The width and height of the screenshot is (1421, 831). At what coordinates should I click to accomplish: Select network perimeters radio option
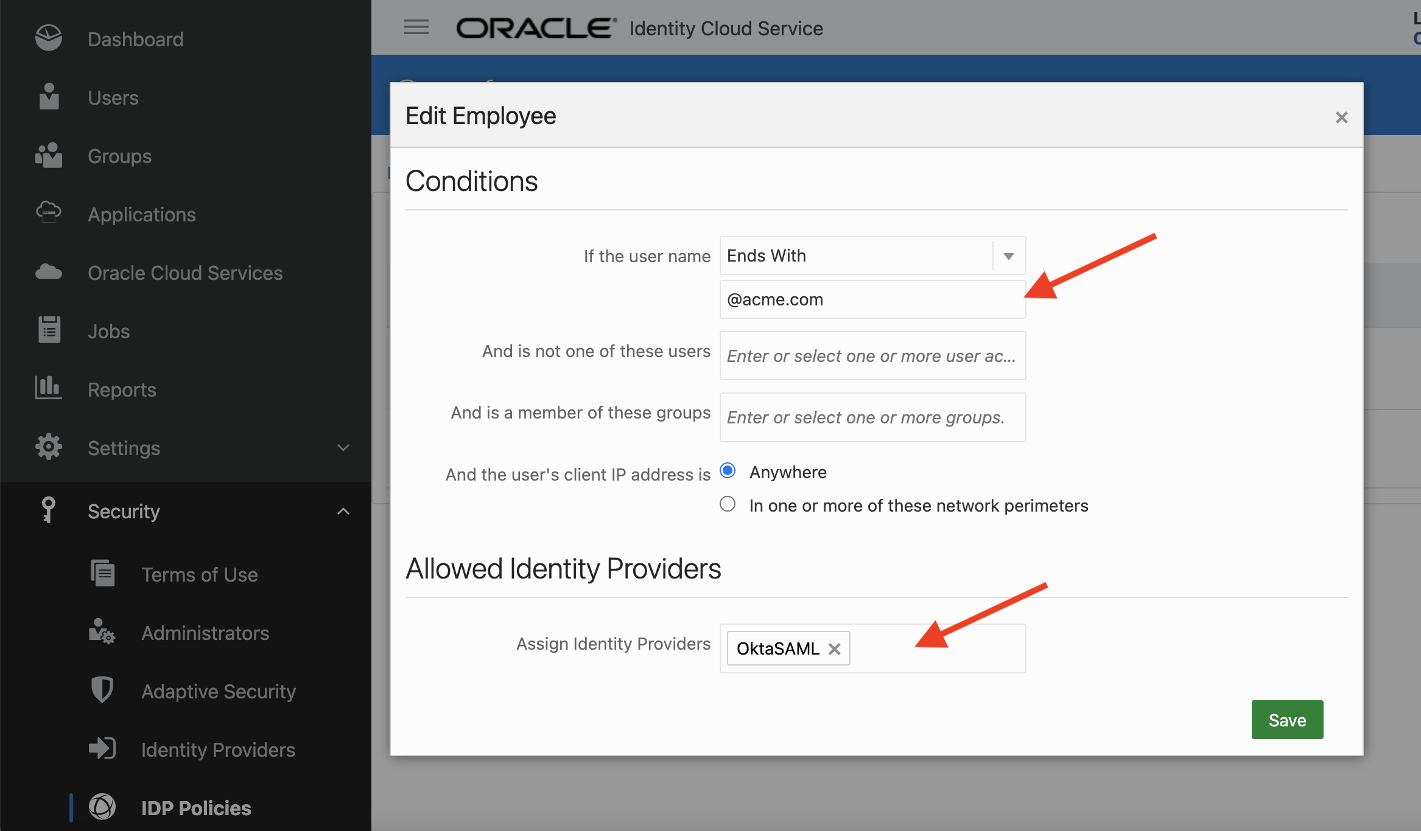pos(728,504)
